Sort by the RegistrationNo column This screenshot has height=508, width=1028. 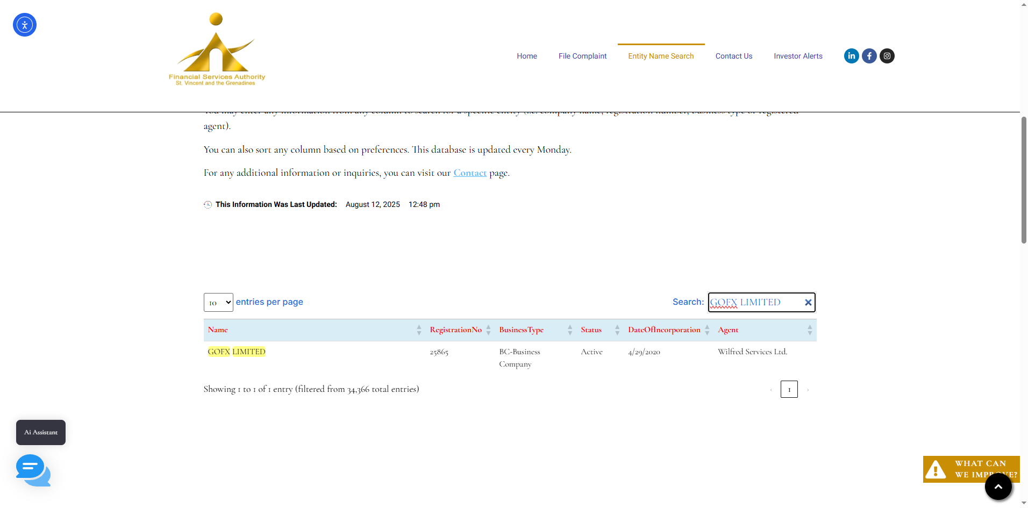click(x=455, y=330)
